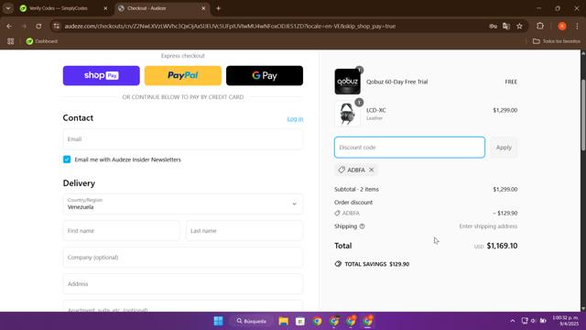Viewport: 586px width, 330px height.
Task: Click the ADBFA discount tag icon
Action: (342, 170)
